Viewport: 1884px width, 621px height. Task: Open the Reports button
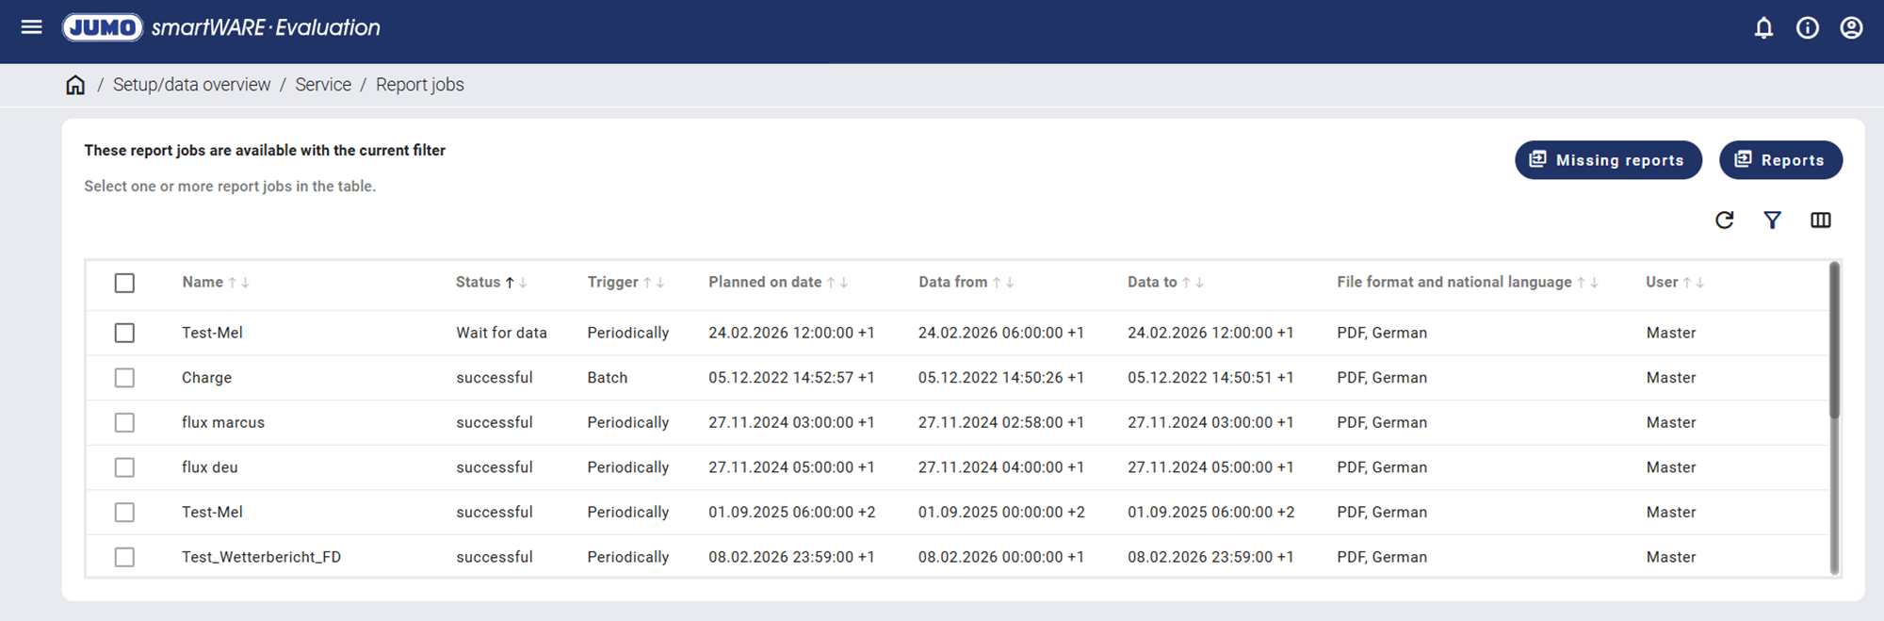pos(1779,160)
